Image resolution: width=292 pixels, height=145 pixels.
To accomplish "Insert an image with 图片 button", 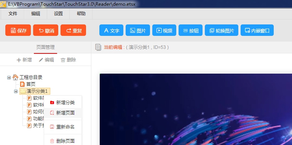I will coord(137,30).
